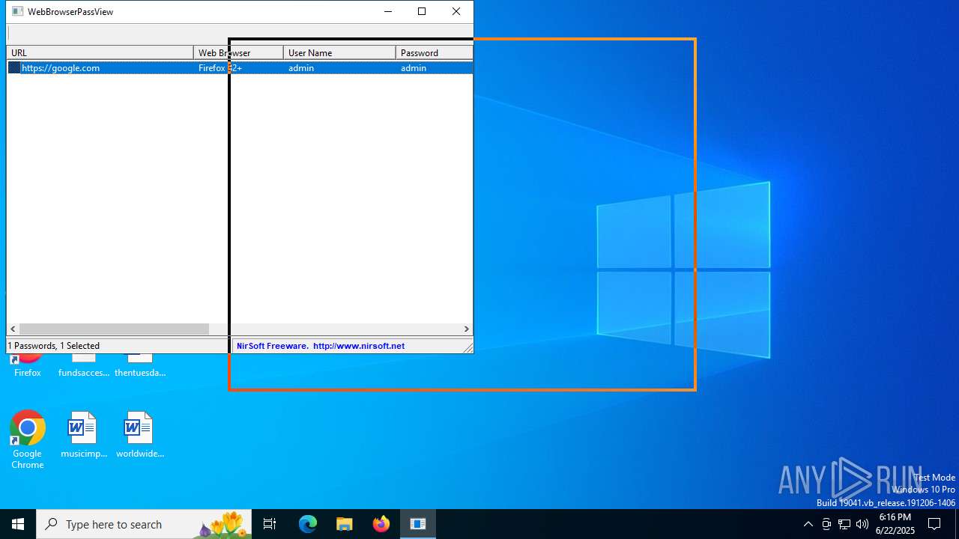The height and width of the screenshot is (539, 959).
Task: Sort by User Name column header
Action: 340,53
